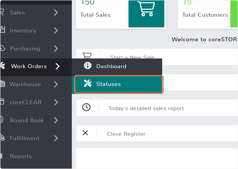Open the Reports sidebar item
This screenshot has height=169, width=238.
21,156
